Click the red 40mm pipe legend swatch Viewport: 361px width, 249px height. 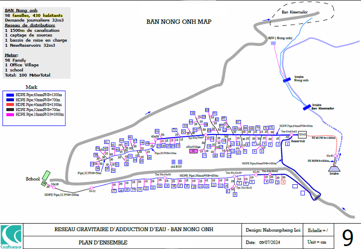point(9,105)
